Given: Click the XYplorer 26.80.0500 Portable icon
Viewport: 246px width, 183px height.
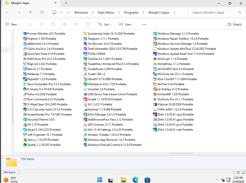Looking at the screenshot, I should point(155,105).
